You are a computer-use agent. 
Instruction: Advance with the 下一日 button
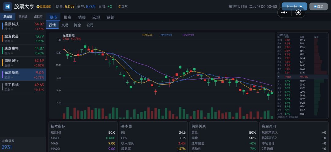[x=294, y=6]
